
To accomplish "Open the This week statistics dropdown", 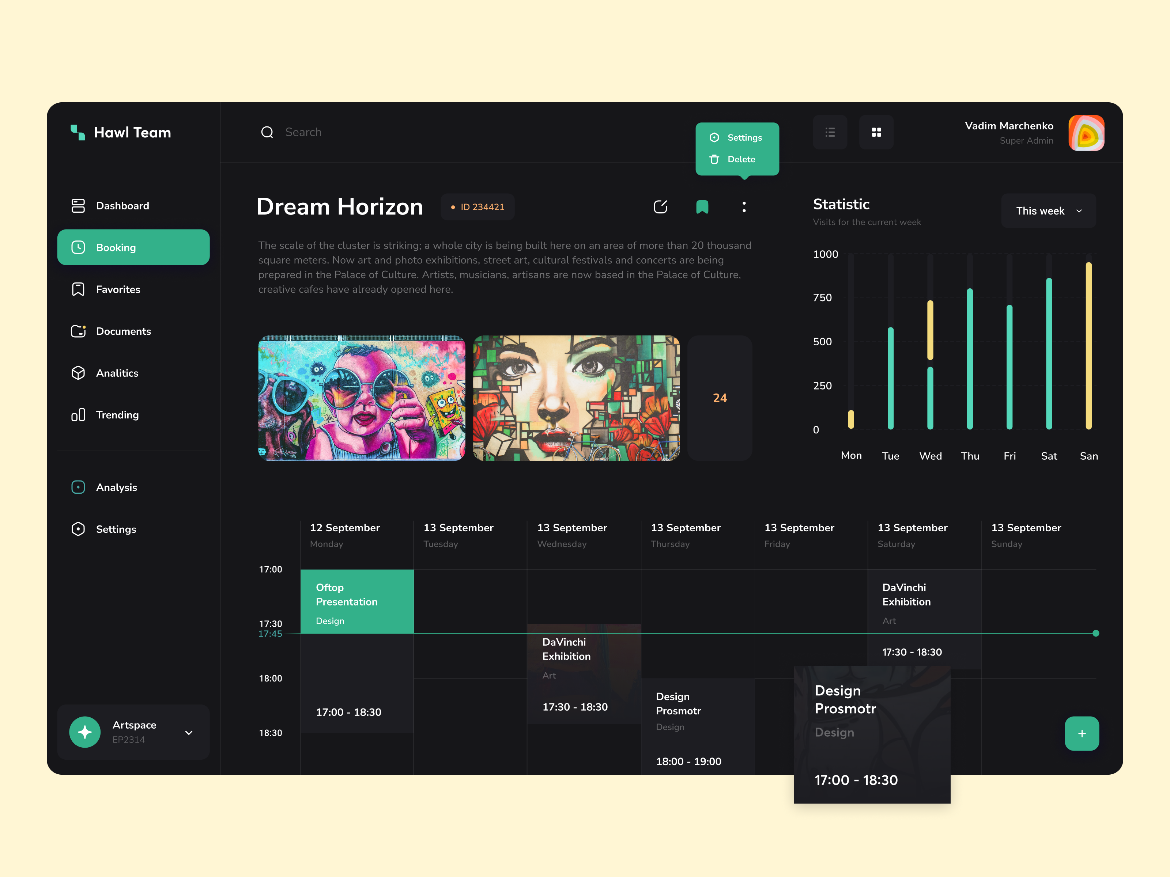I will (1048, 210).
